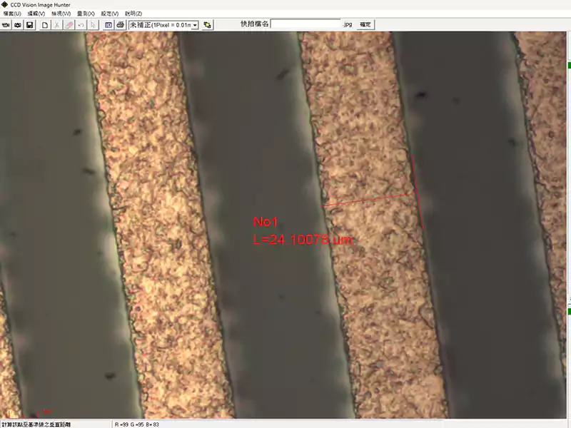This screenshot has height=428, width=571.
Task: Click the printer icon
Action: [x=120, y=25]
